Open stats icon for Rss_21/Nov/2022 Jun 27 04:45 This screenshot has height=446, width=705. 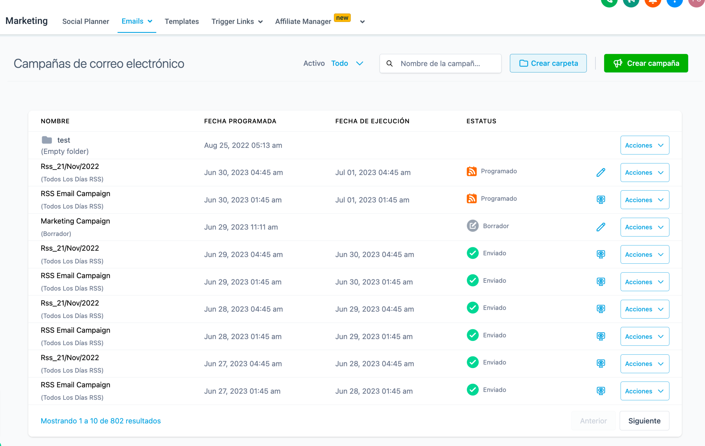600,363
